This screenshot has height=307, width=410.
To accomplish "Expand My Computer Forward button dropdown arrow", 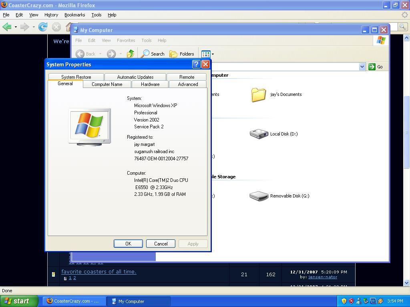I will click(x=121, y=54).
